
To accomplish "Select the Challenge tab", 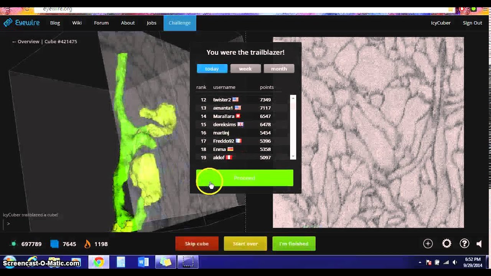I will coord(180,23).
